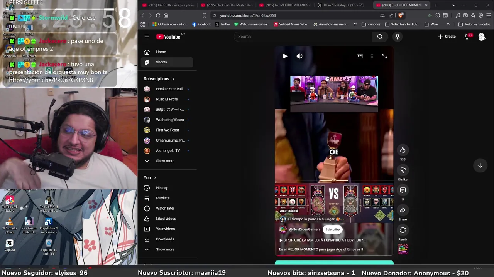The width and height of the screenshot is (494, 277).
Task: Open Home in YouTube sidebar
Action: coord(167,52)
